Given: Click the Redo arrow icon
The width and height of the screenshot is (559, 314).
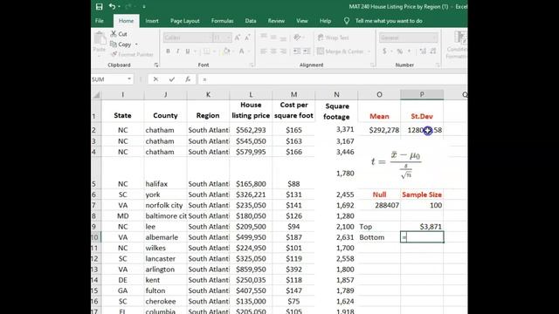Looking at the screenshot, I should 128,6.
